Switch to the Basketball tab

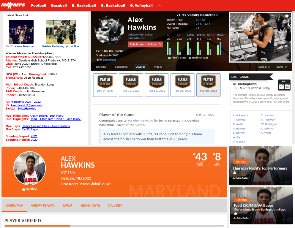121,67
